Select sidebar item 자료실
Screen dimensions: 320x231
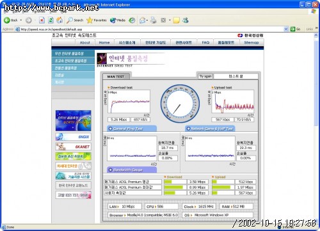point(73,75)
